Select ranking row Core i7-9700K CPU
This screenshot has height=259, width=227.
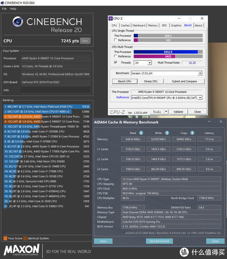tap(47, 141)
